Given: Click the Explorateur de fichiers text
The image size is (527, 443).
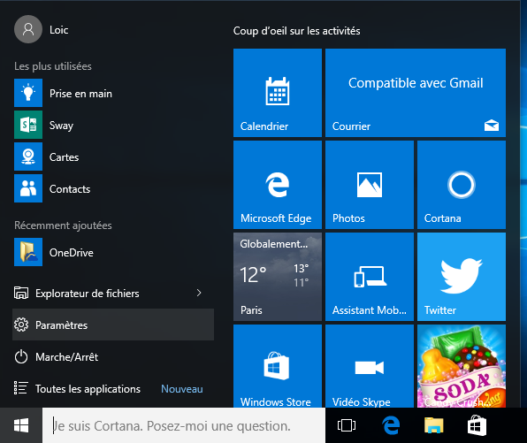Looking at the screenshot, I should click(87, 294).
